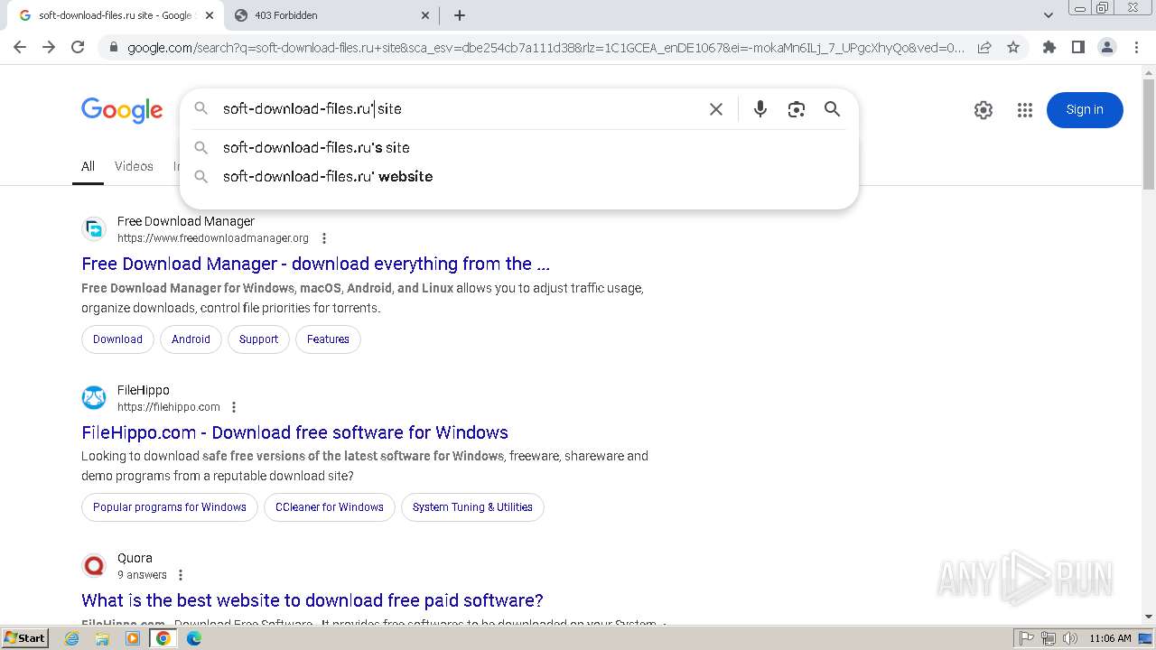Open more options for FileHippo result

pos(234,407)
